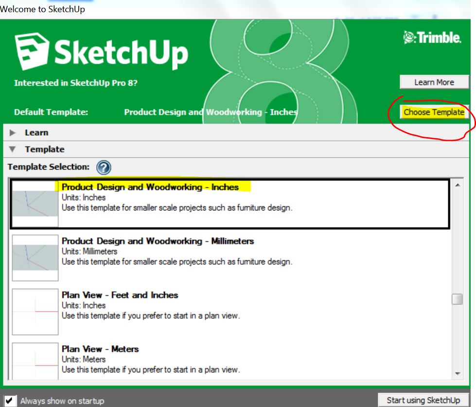Click the template list scroll up arrow
476x407 pixels.
click(458, 185)
